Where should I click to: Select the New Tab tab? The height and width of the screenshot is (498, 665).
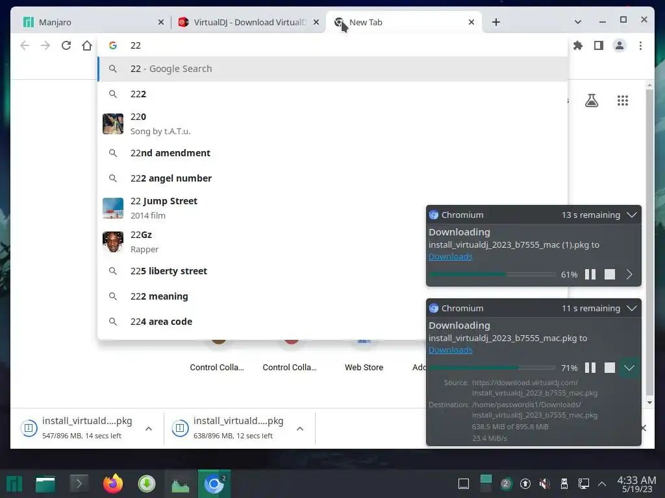[403, 22]
